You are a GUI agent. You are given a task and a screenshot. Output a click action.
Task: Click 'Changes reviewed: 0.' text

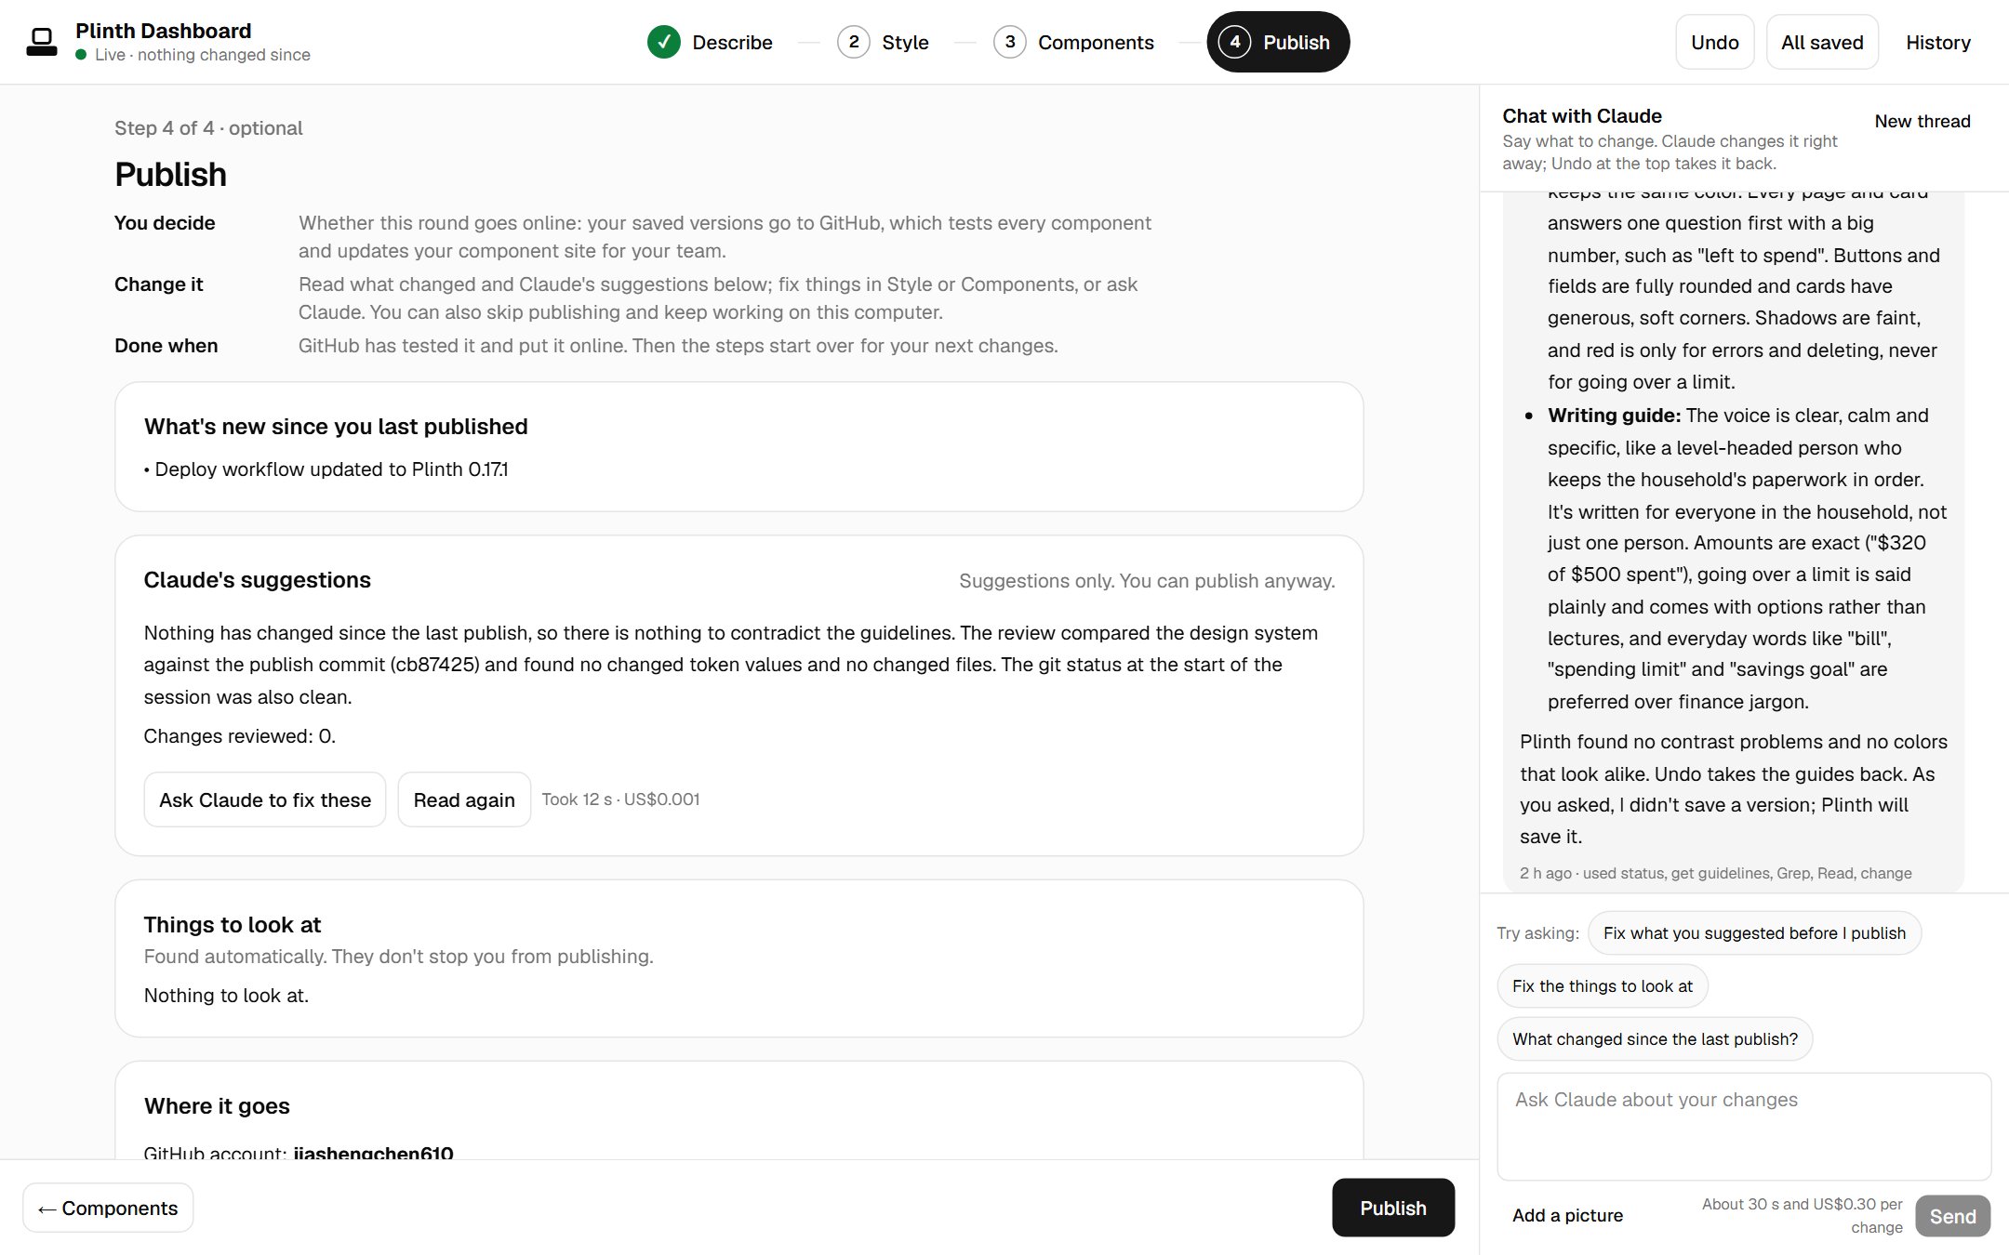click(x=240, y=736)
